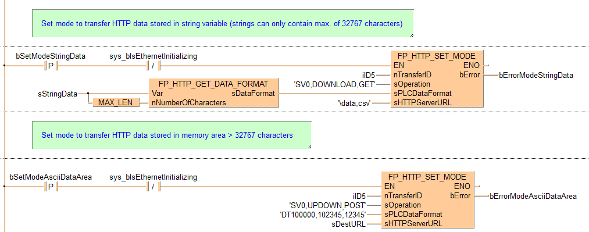Screen dimensions: 589x232
Task: Select the bErrorModeAsciiDataArea output variable
Action: (533, 196)
